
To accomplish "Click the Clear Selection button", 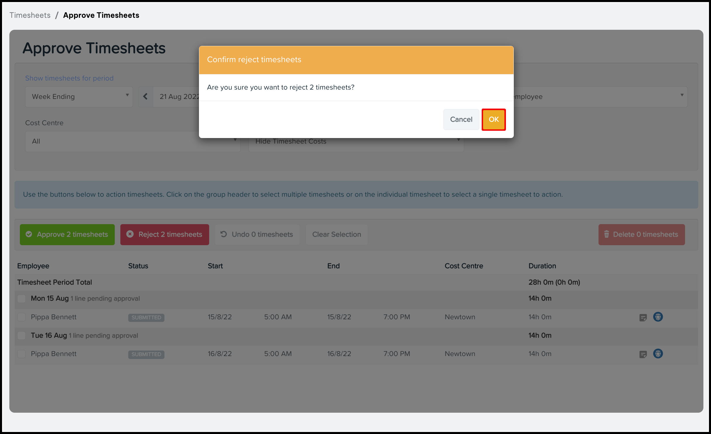I will 337,234.
